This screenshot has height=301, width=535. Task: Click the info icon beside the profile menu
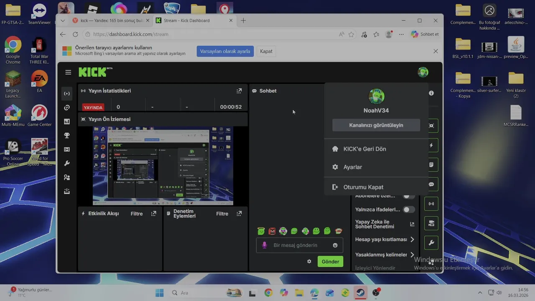coord(431,93)
